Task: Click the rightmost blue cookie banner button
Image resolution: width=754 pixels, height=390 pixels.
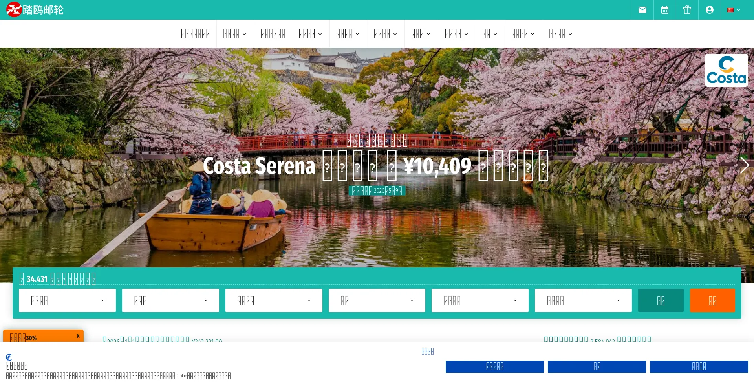Action: pos(699,366)
